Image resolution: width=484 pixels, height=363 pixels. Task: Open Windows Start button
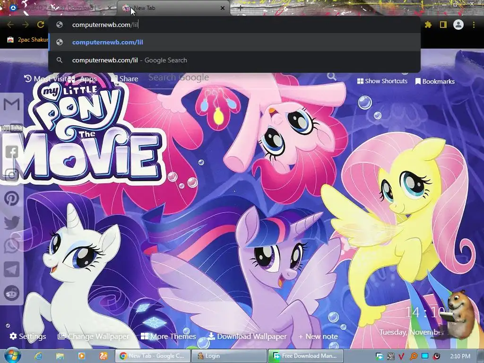[12, 355]
